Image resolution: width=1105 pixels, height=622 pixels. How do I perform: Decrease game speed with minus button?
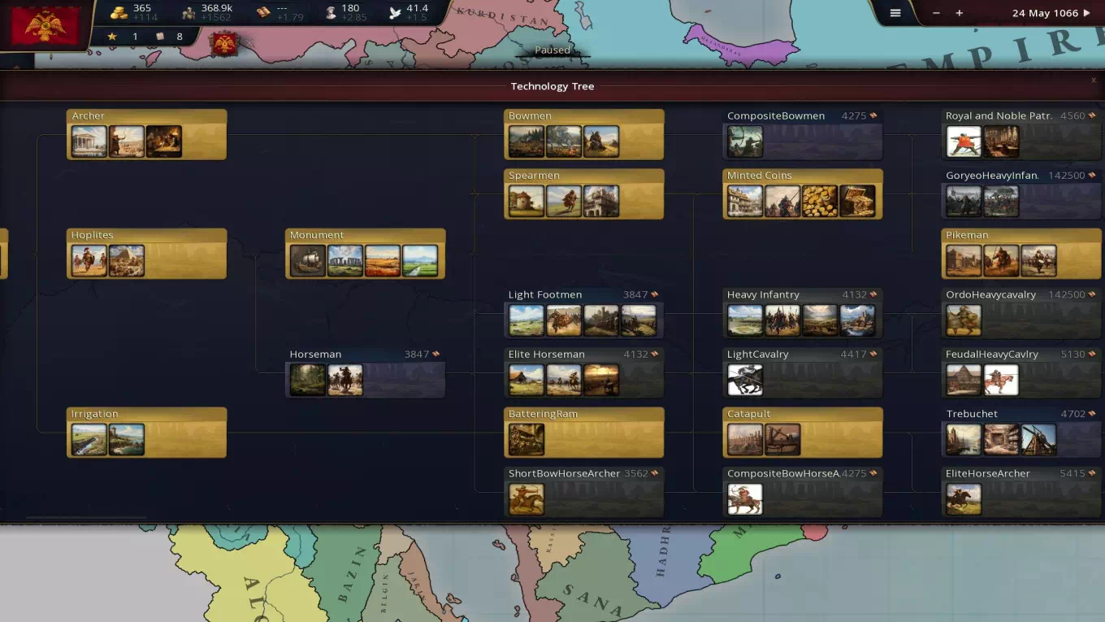pyautogui.click(x=936, y=13)
